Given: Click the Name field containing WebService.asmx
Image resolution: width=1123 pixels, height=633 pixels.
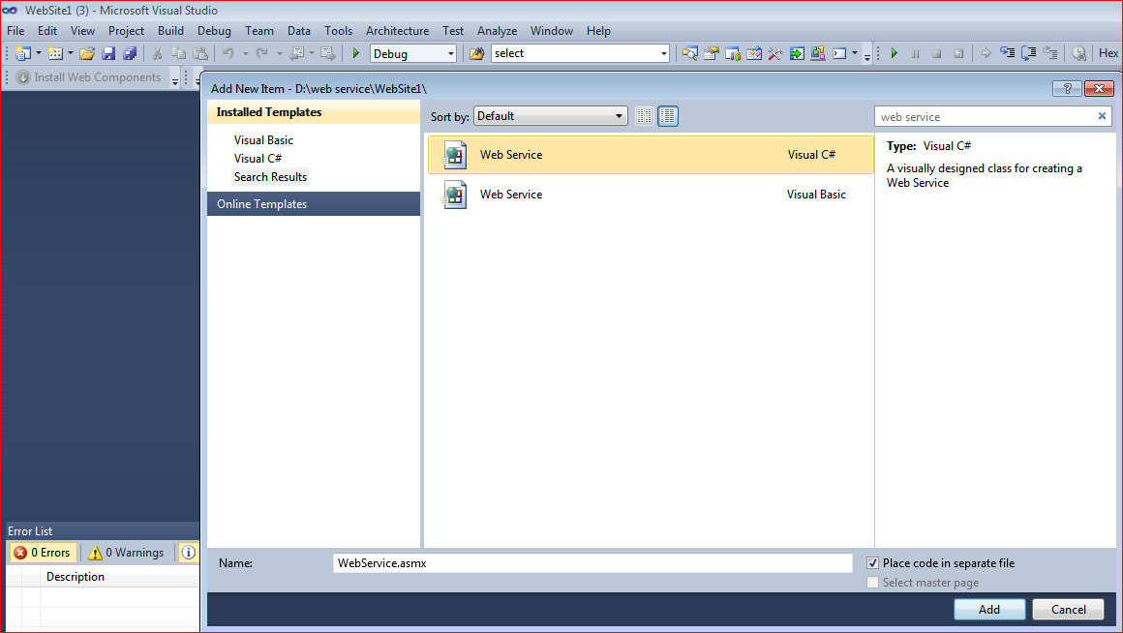Looking at the screenshot, I should click(x=592, y=562).
